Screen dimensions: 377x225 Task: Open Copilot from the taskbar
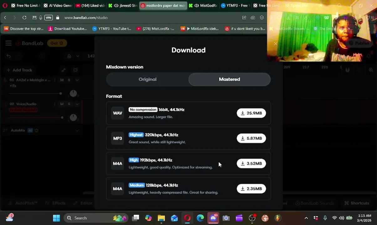click(x=148, y=218)
